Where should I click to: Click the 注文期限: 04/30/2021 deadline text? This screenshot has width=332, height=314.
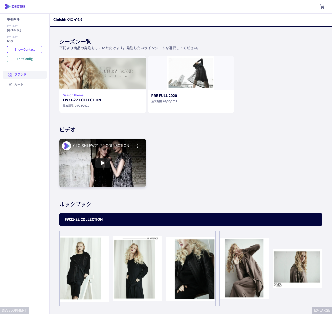point(164,101)
